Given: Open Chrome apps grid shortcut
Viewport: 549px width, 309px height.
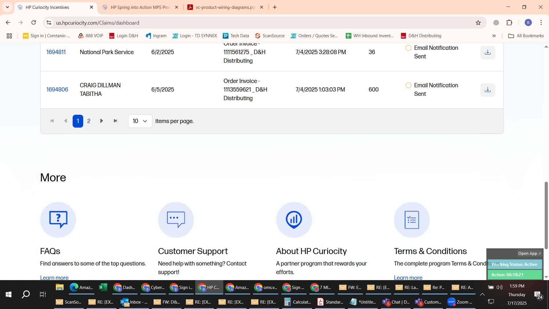Looking at the screenshot, I should coord(9,36).
